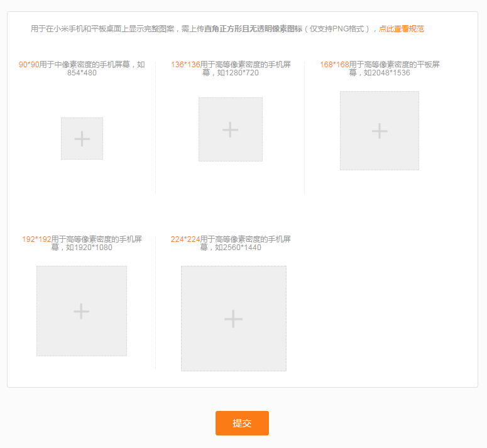487x448 pixels.
Task: Upload an icon using the 192*192 plus sign
Action: [x=82, y=311]
